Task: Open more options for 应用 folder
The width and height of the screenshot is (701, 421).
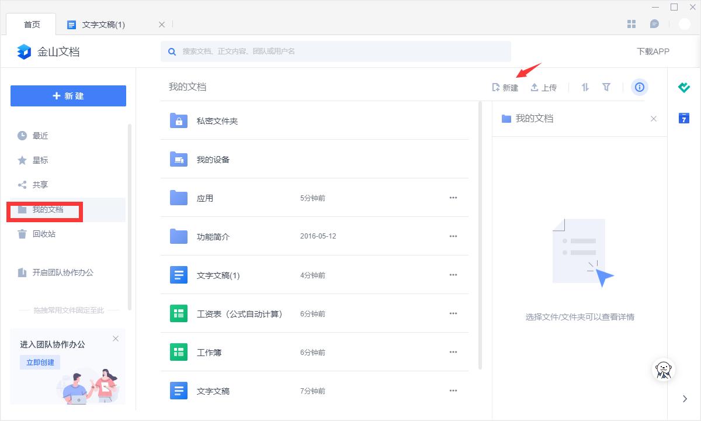Action: click(x=453, y=198)
